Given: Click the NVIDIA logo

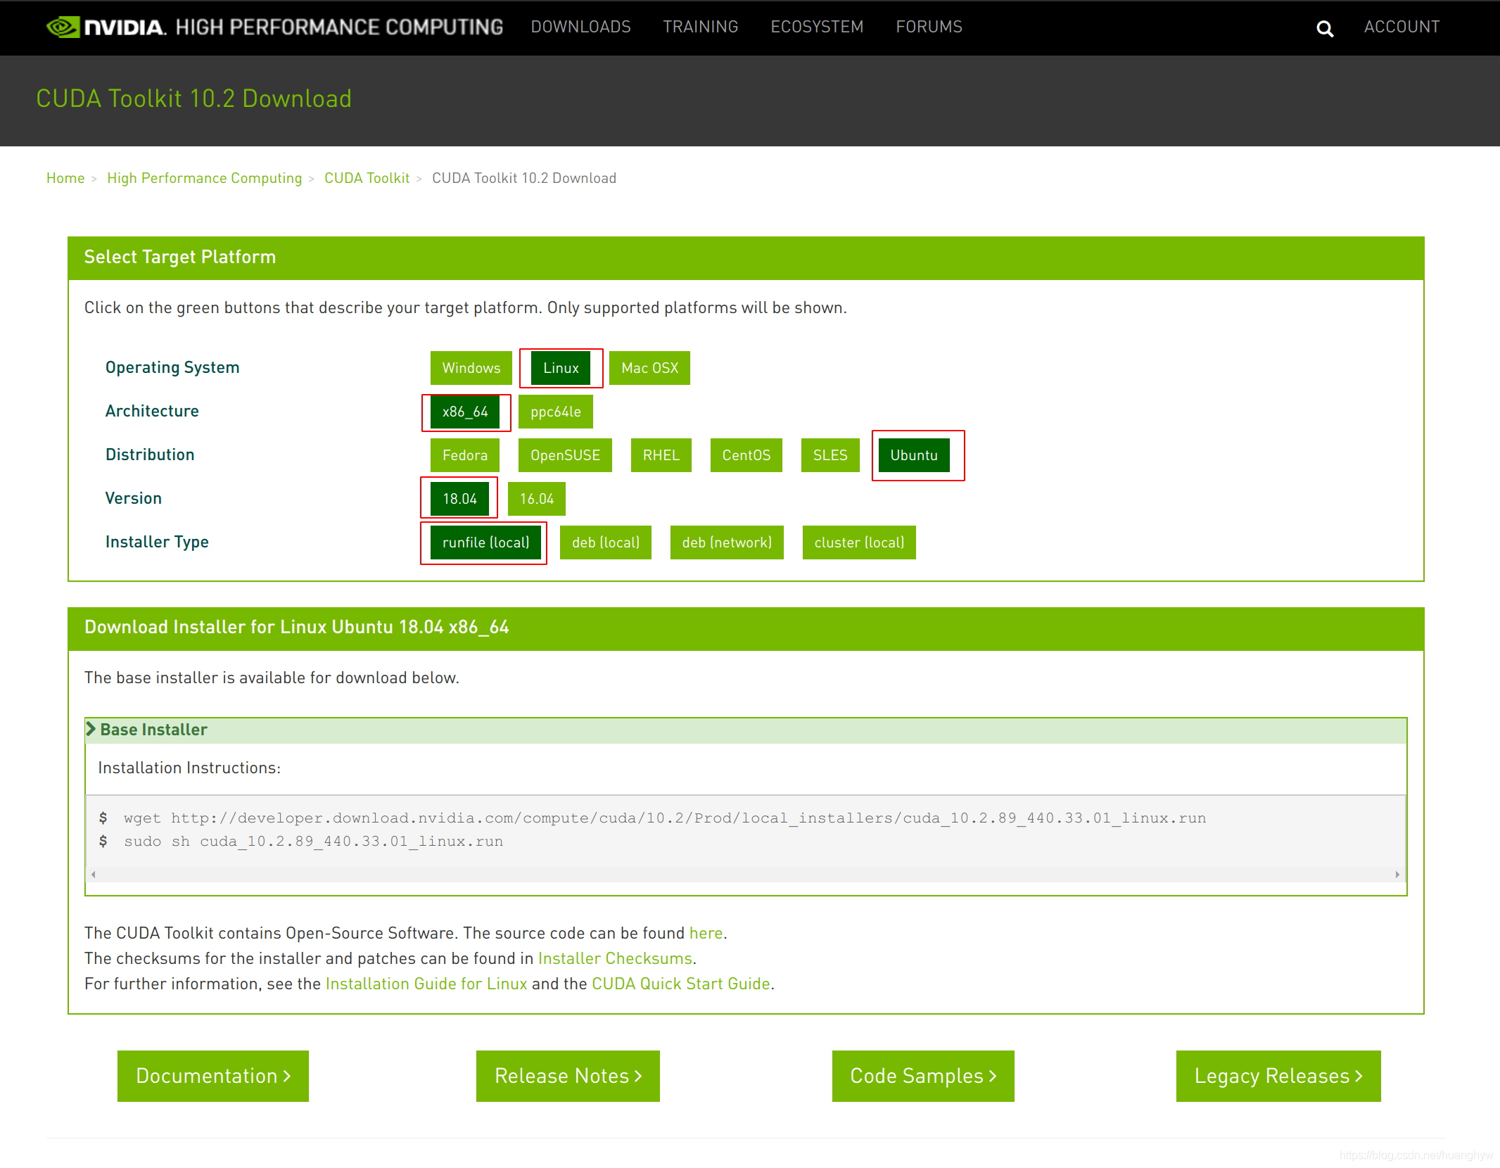Looking at the screenshot, I should [x=106, y=27].
